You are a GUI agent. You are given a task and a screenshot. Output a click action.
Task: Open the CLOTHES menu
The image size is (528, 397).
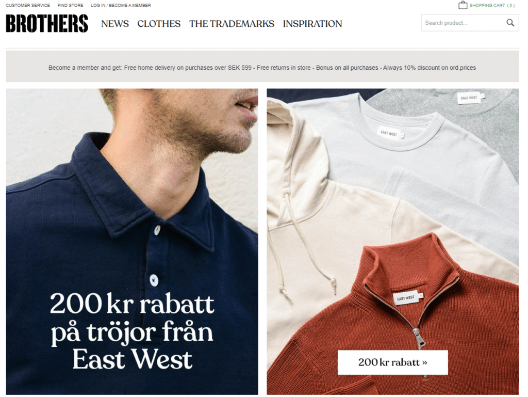point(159,24)
